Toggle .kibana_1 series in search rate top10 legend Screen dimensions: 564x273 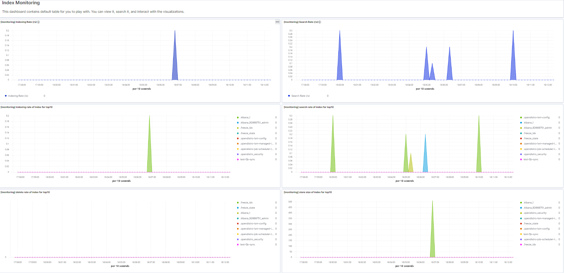click(x=528, y=123)
